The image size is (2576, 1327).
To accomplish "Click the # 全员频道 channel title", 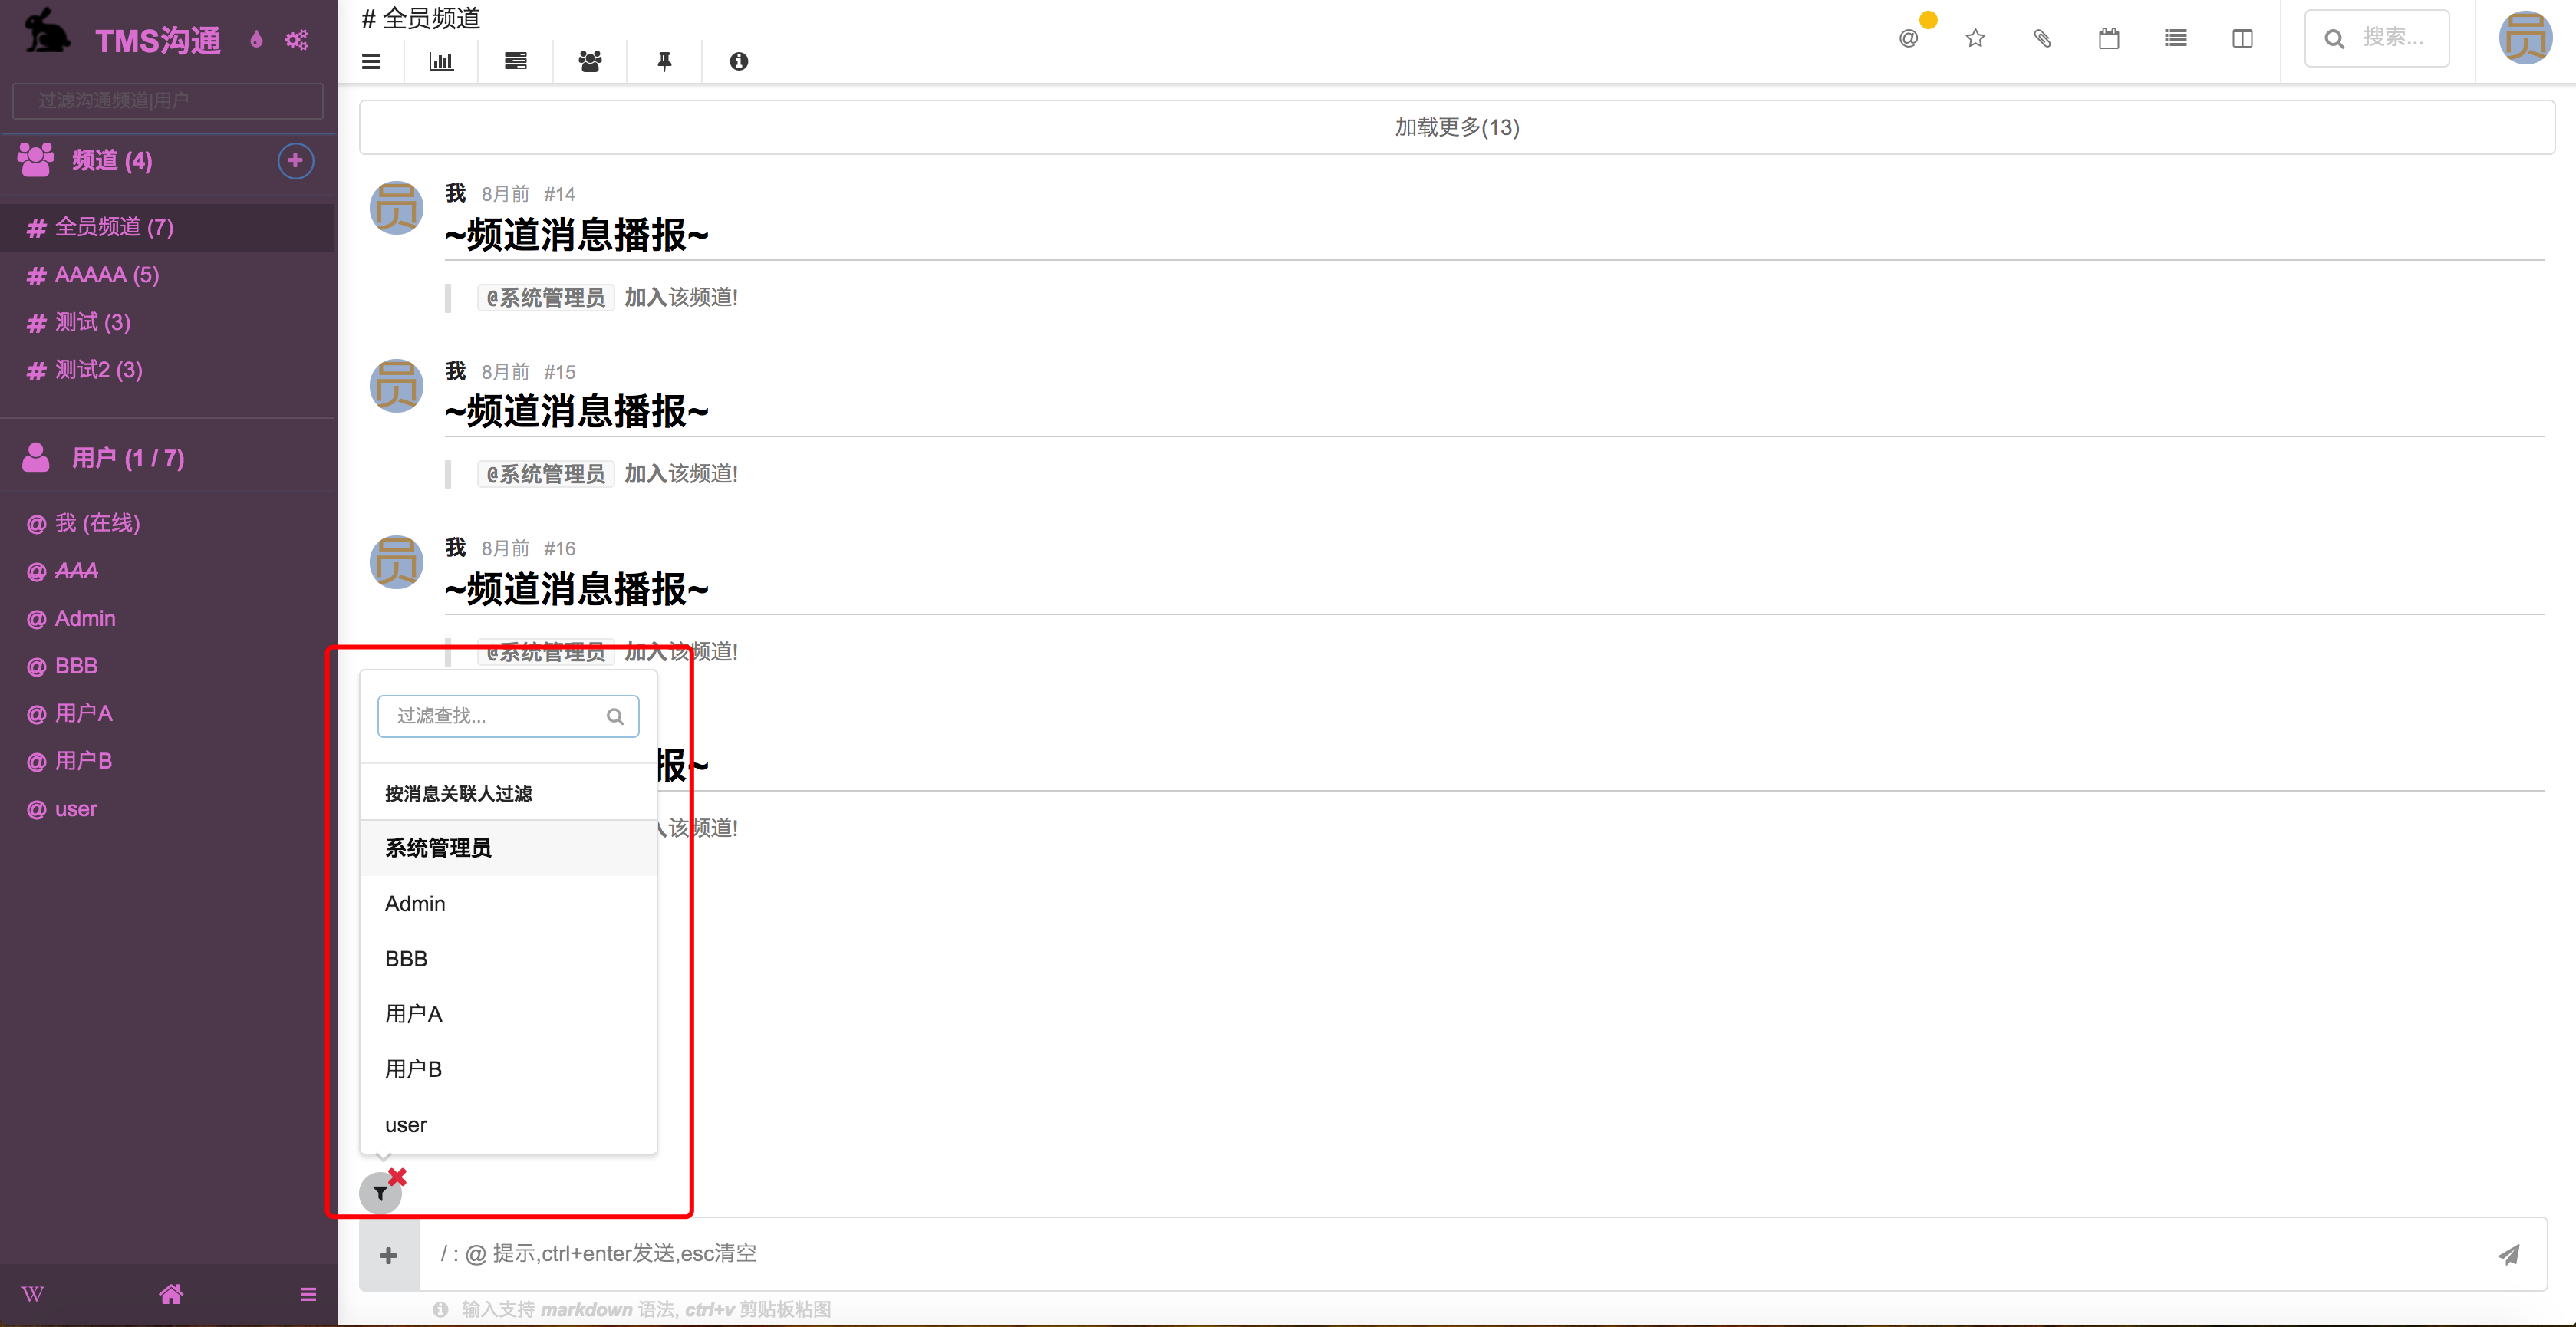I will tap(420, 18).
